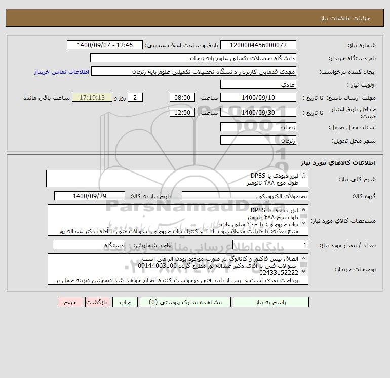Screen dimensions: 390x378
Task: Click label ساعت باقی مانده
Action: (x=47, y=98)
